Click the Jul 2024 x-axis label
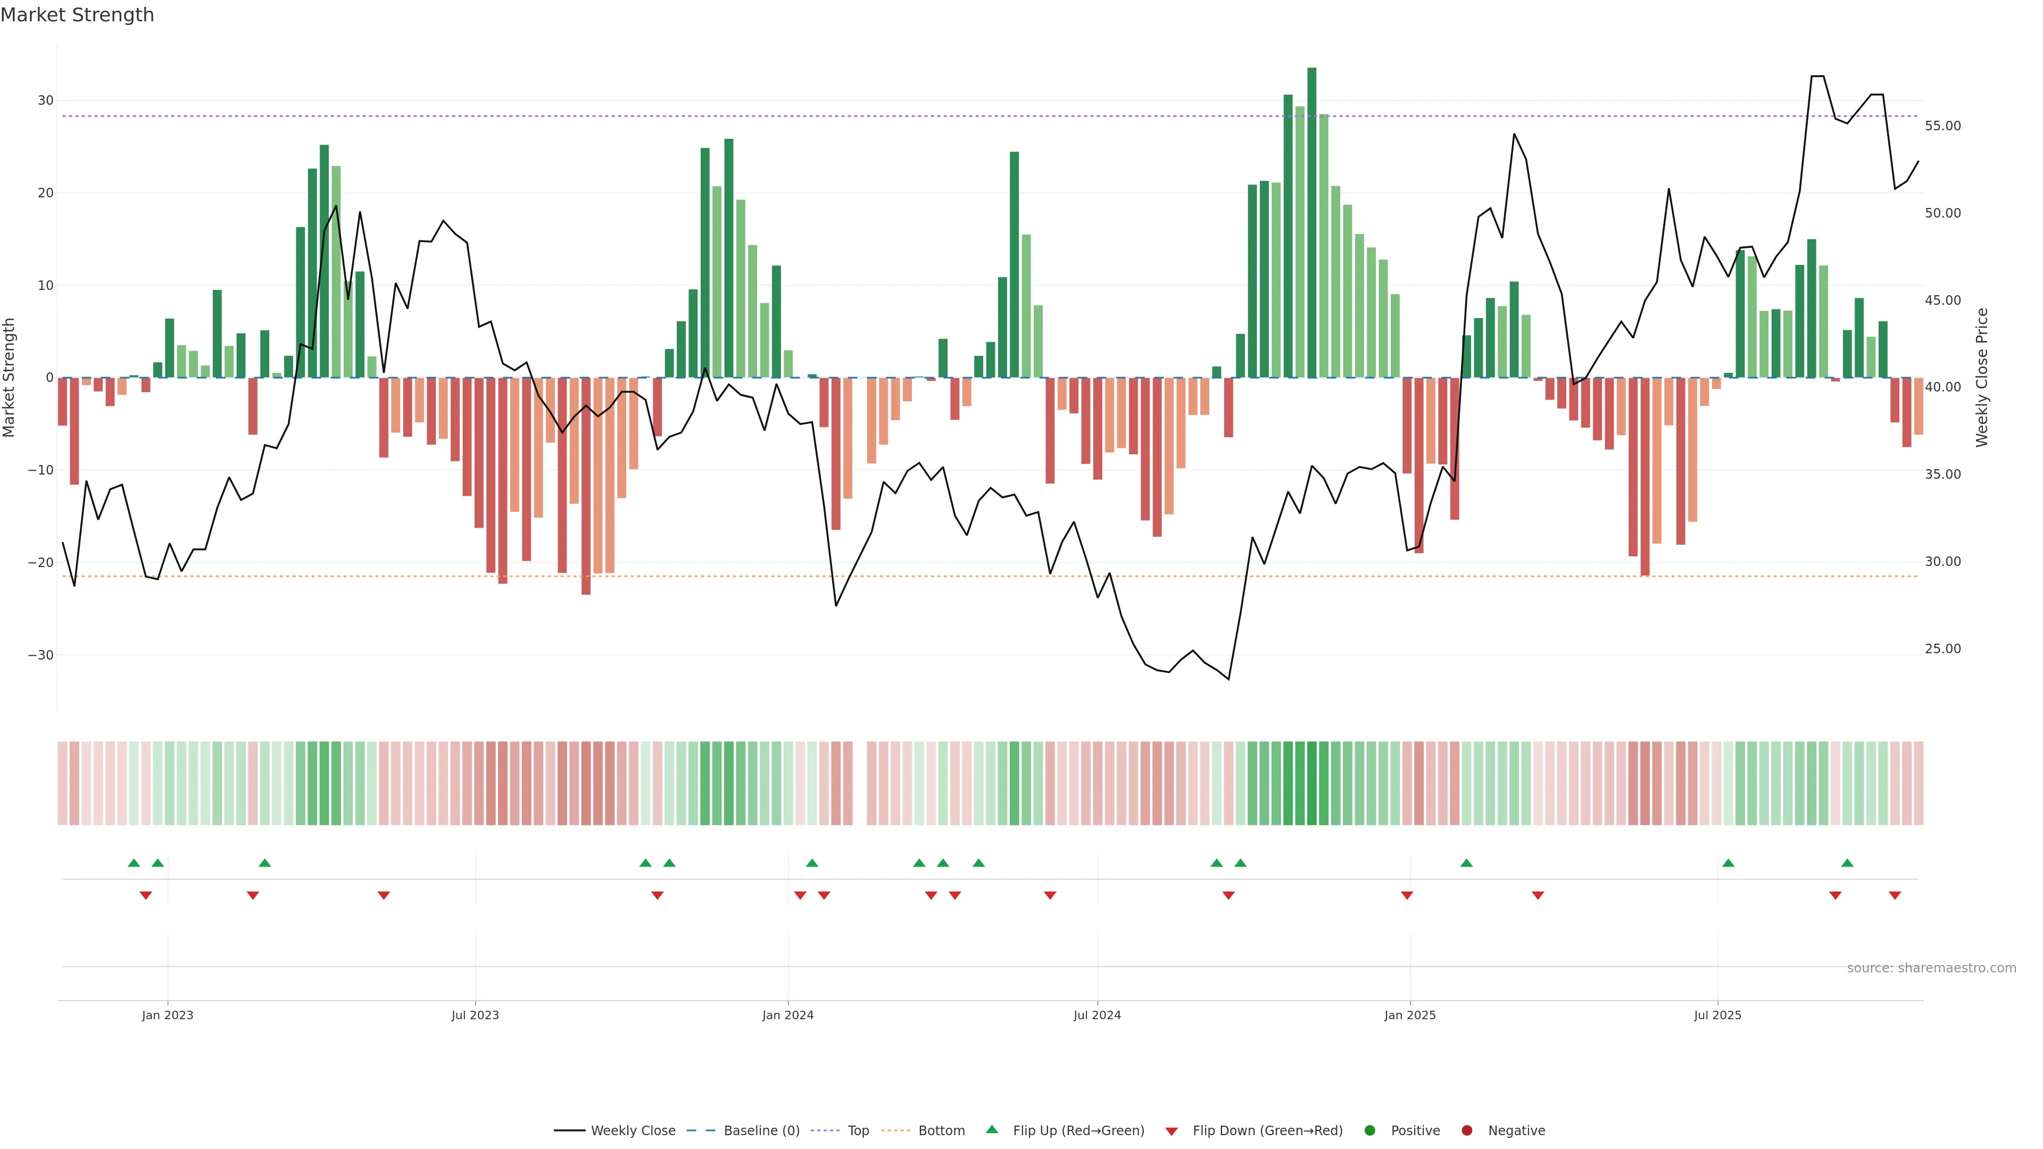Image resolution: width=2043 pixels, height=1149 pixels. click(x=1097, y=1015)
